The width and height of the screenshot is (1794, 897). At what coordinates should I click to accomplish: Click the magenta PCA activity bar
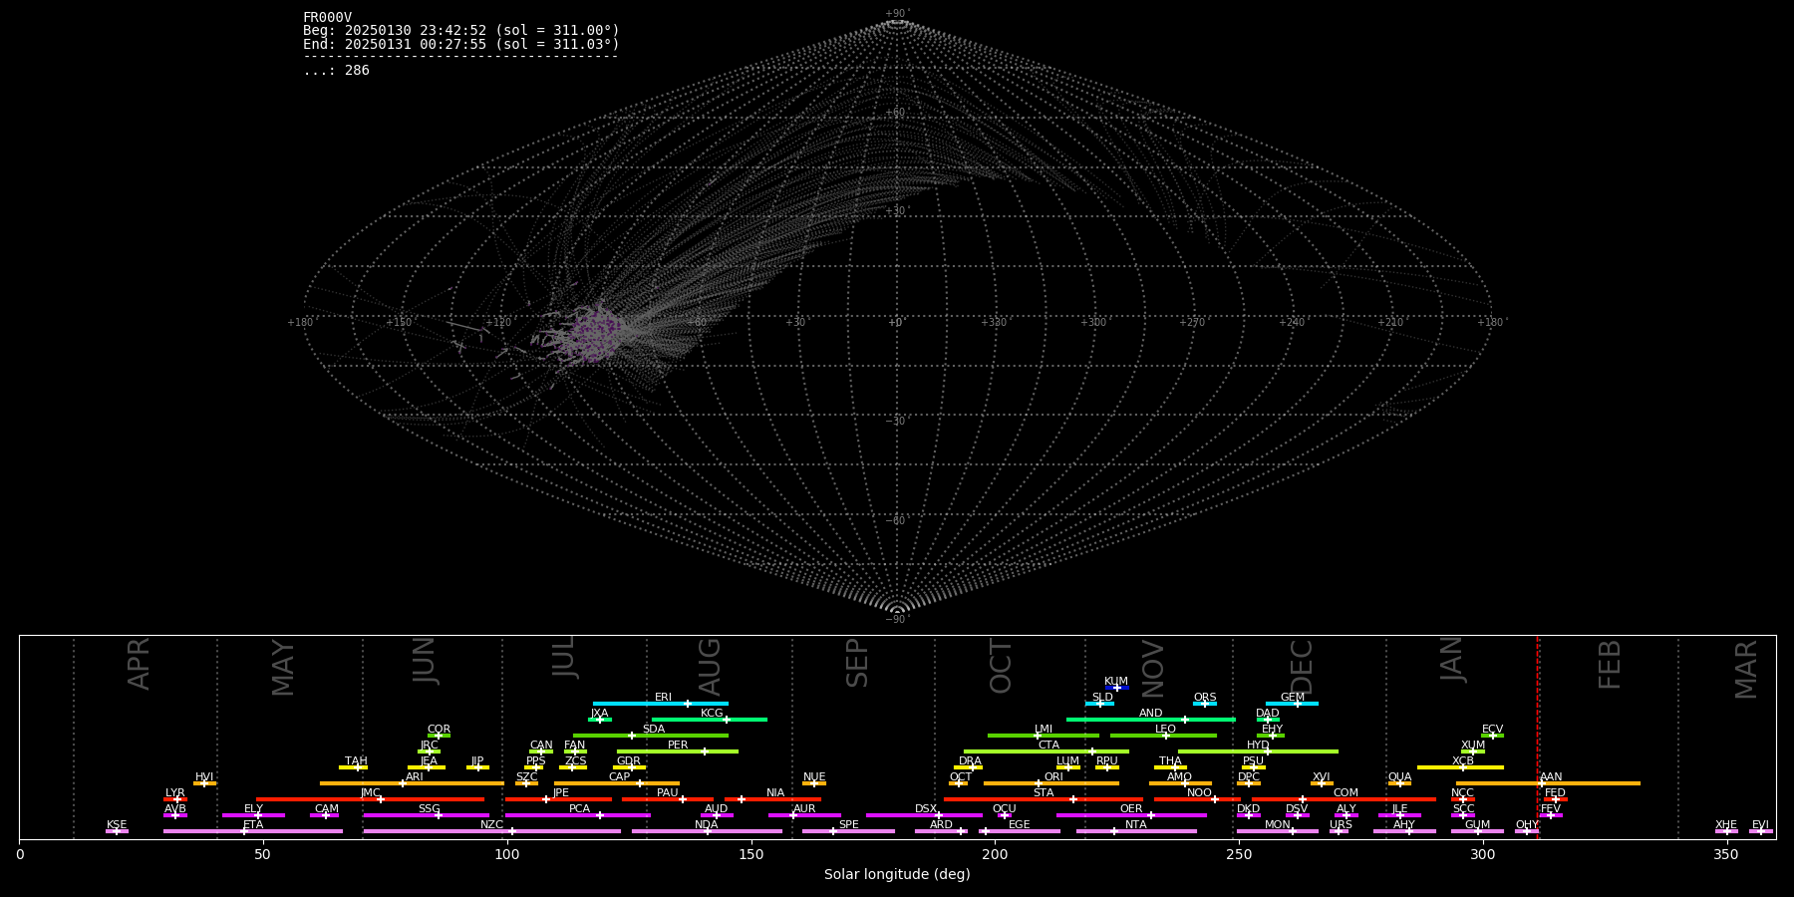click(x=578, y=815)
